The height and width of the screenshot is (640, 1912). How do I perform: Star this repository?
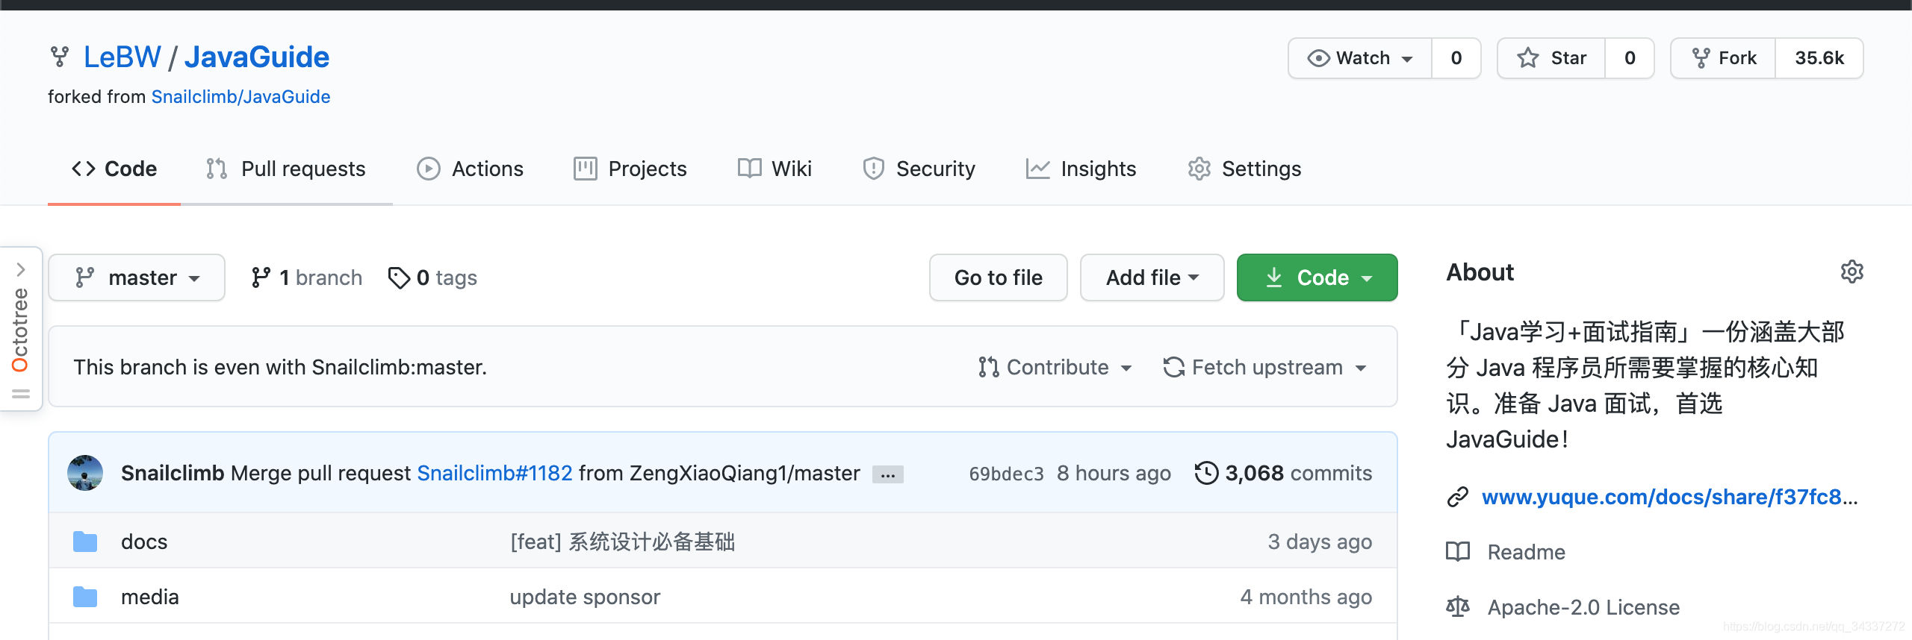click(x=1551, y=58)
